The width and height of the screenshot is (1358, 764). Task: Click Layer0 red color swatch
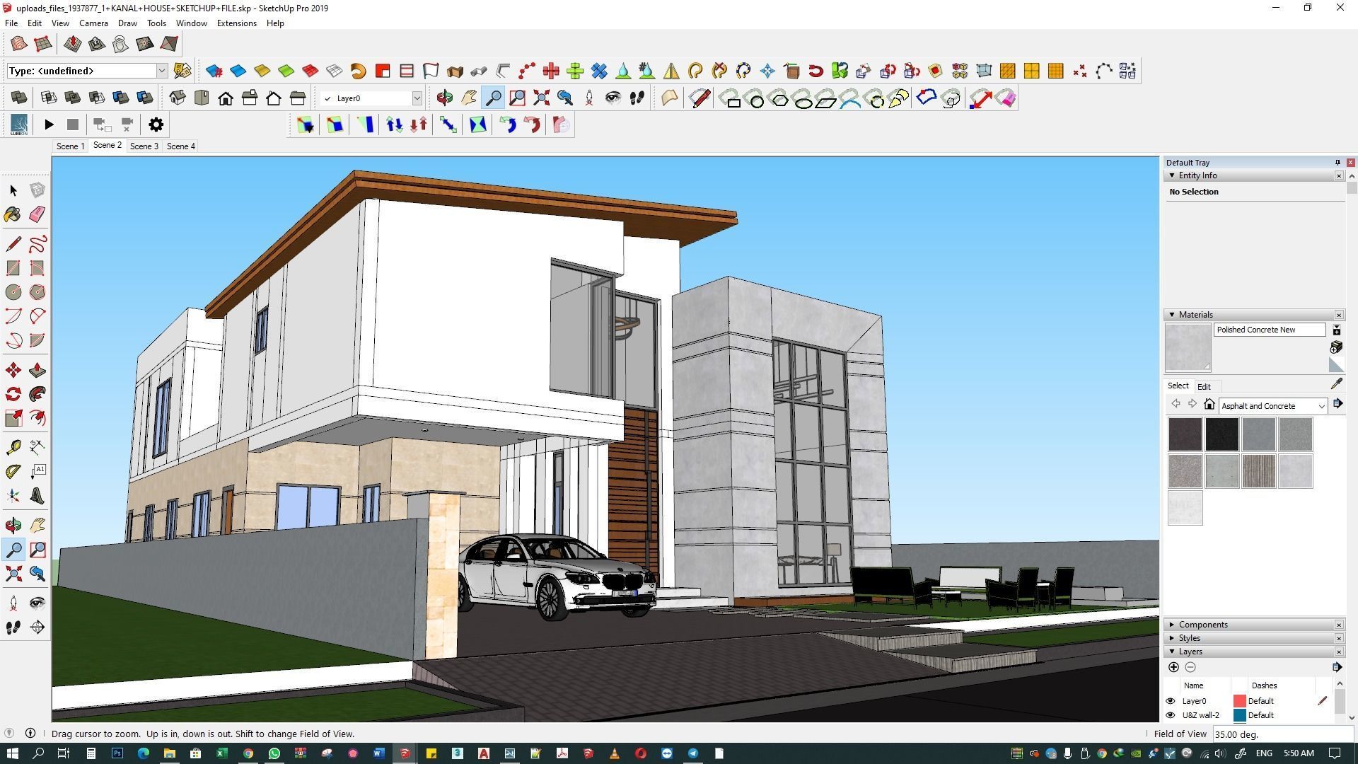[x=1239, y=701]
